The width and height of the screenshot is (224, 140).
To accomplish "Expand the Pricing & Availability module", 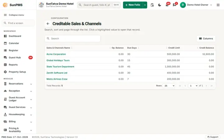I will (31, 130).
